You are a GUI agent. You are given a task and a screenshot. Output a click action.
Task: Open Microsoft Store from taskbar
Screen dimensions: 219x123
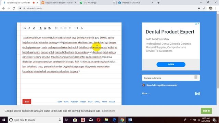(x=75, y=120)
